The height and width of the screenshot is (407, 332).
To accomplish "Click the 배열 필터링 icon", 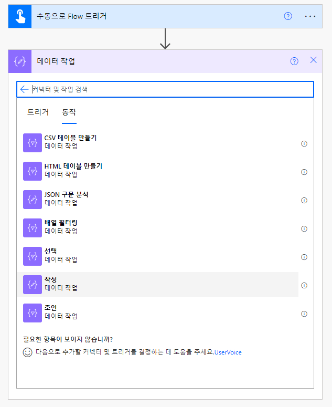I will (x=33, y=228).
